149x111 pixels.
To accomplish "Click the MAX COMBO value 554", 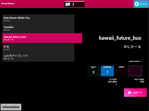I will tap(142, 82).
